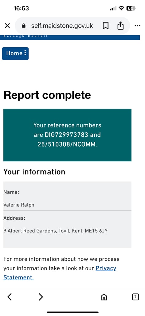
Task: Open the Privacy Statement link
Action: coord(60,273)
